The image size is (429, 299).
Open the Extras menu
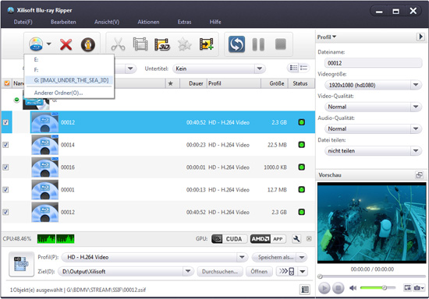(184, 22)
